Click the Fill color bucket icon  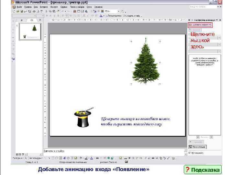coord(81,158)
